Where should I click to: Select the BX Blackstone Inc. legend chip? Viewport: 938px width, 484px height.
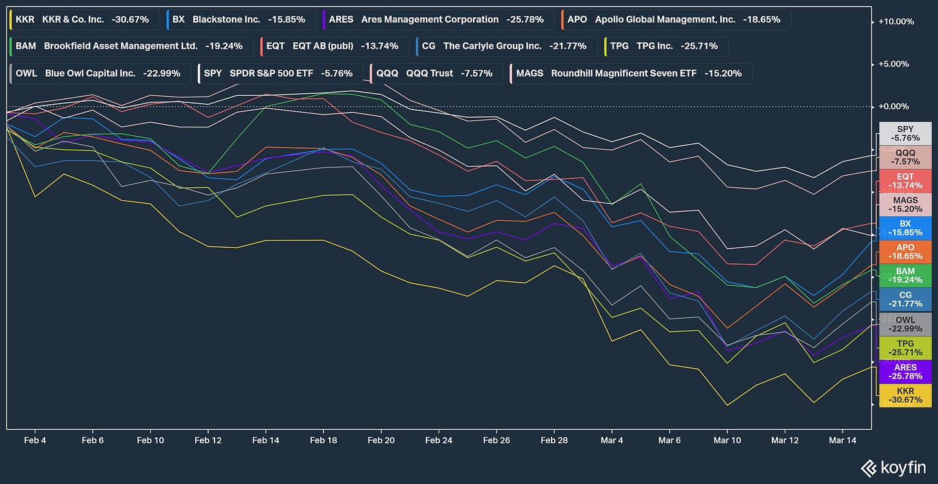[241, 19]
